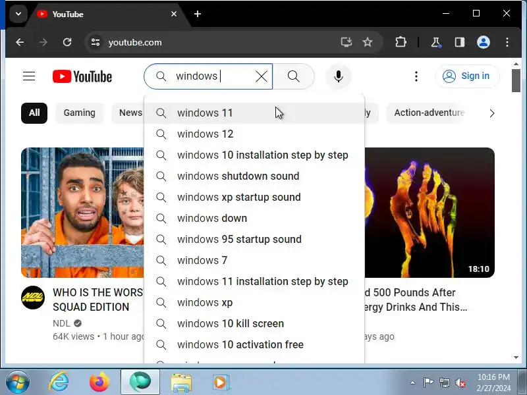Click the page scrollbar down arrow
This screenshot has width=527, height=395.
516,357
